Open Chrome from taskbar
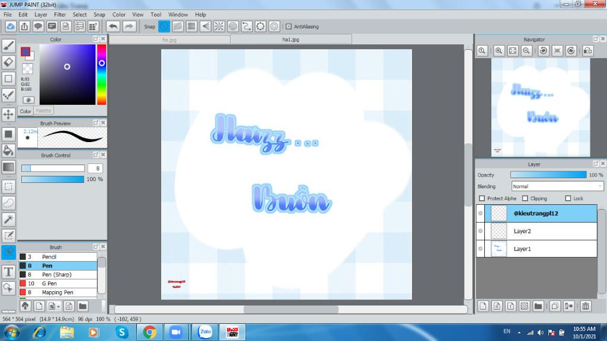The height and width of the screenshot is (341, 607). 149,332
